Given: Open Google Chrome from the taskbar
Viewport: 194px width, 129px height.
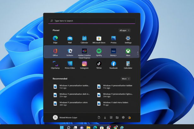Looking at the screenshot, I should [x=115, y=127].
